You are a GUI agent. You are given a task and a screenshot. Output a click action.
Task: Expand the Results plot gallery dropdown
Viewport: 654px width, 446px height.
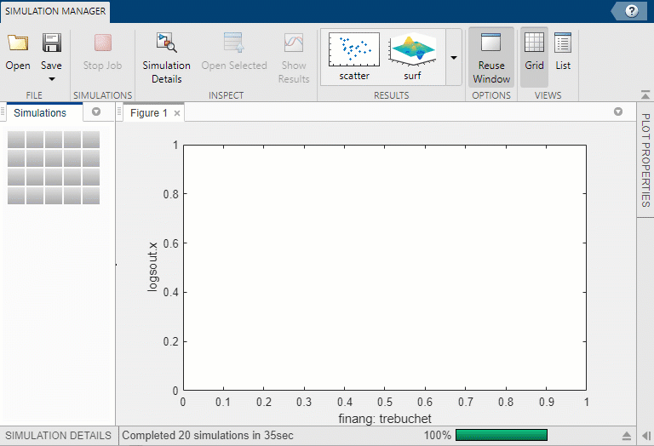pos(453,58)
